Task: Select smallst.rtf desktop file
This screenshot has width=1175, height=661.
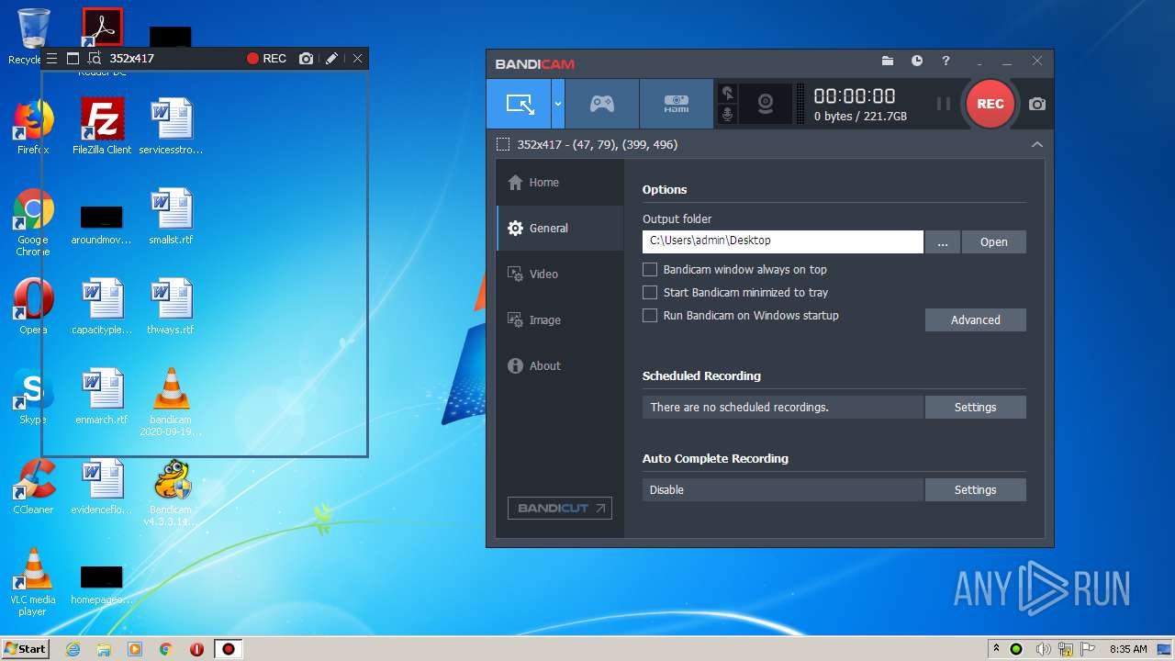Action: click(x=171, y=217)
